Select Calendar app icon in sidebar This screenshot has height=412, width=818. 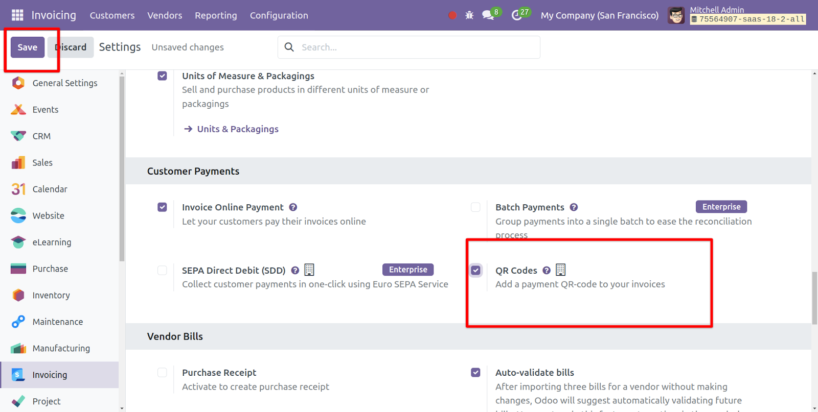[18, 189]
